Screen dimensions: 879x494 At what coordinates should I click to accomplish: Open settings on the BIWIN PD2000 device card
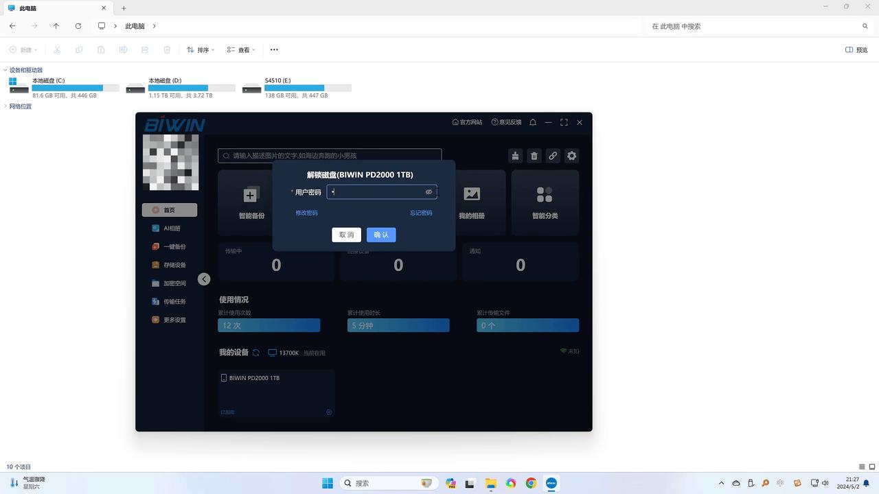click(328, 412)
